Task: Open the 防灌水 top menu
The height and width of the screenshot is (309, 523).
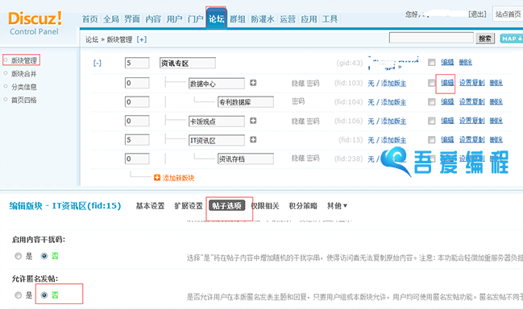Action: [263, 19]
